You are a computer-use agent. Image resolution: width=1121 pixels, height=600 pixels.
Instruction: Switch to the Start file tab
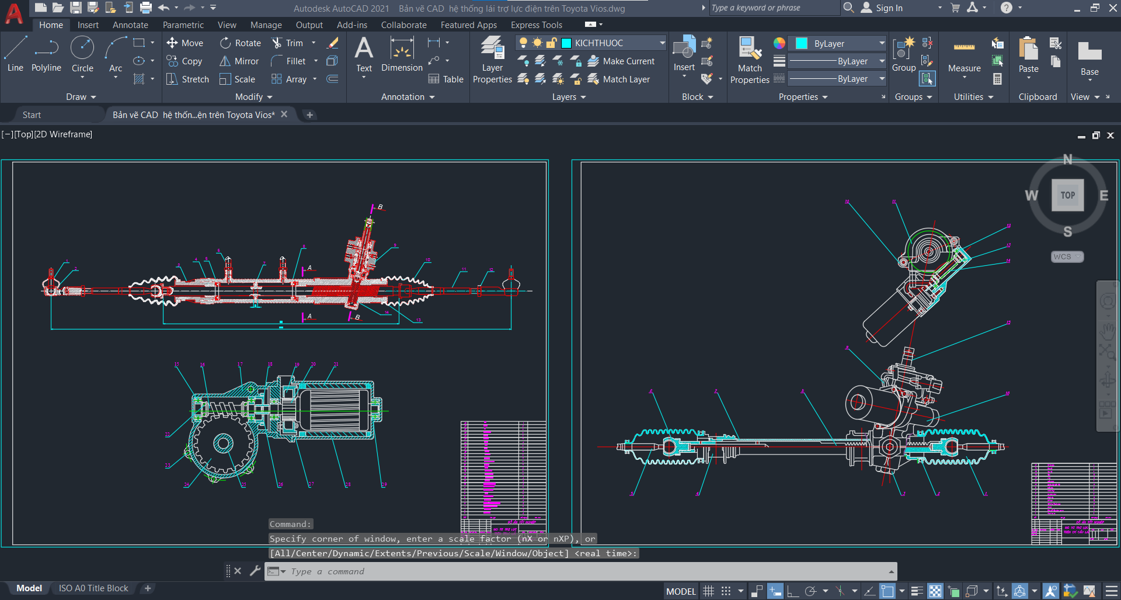coord(32,115)
